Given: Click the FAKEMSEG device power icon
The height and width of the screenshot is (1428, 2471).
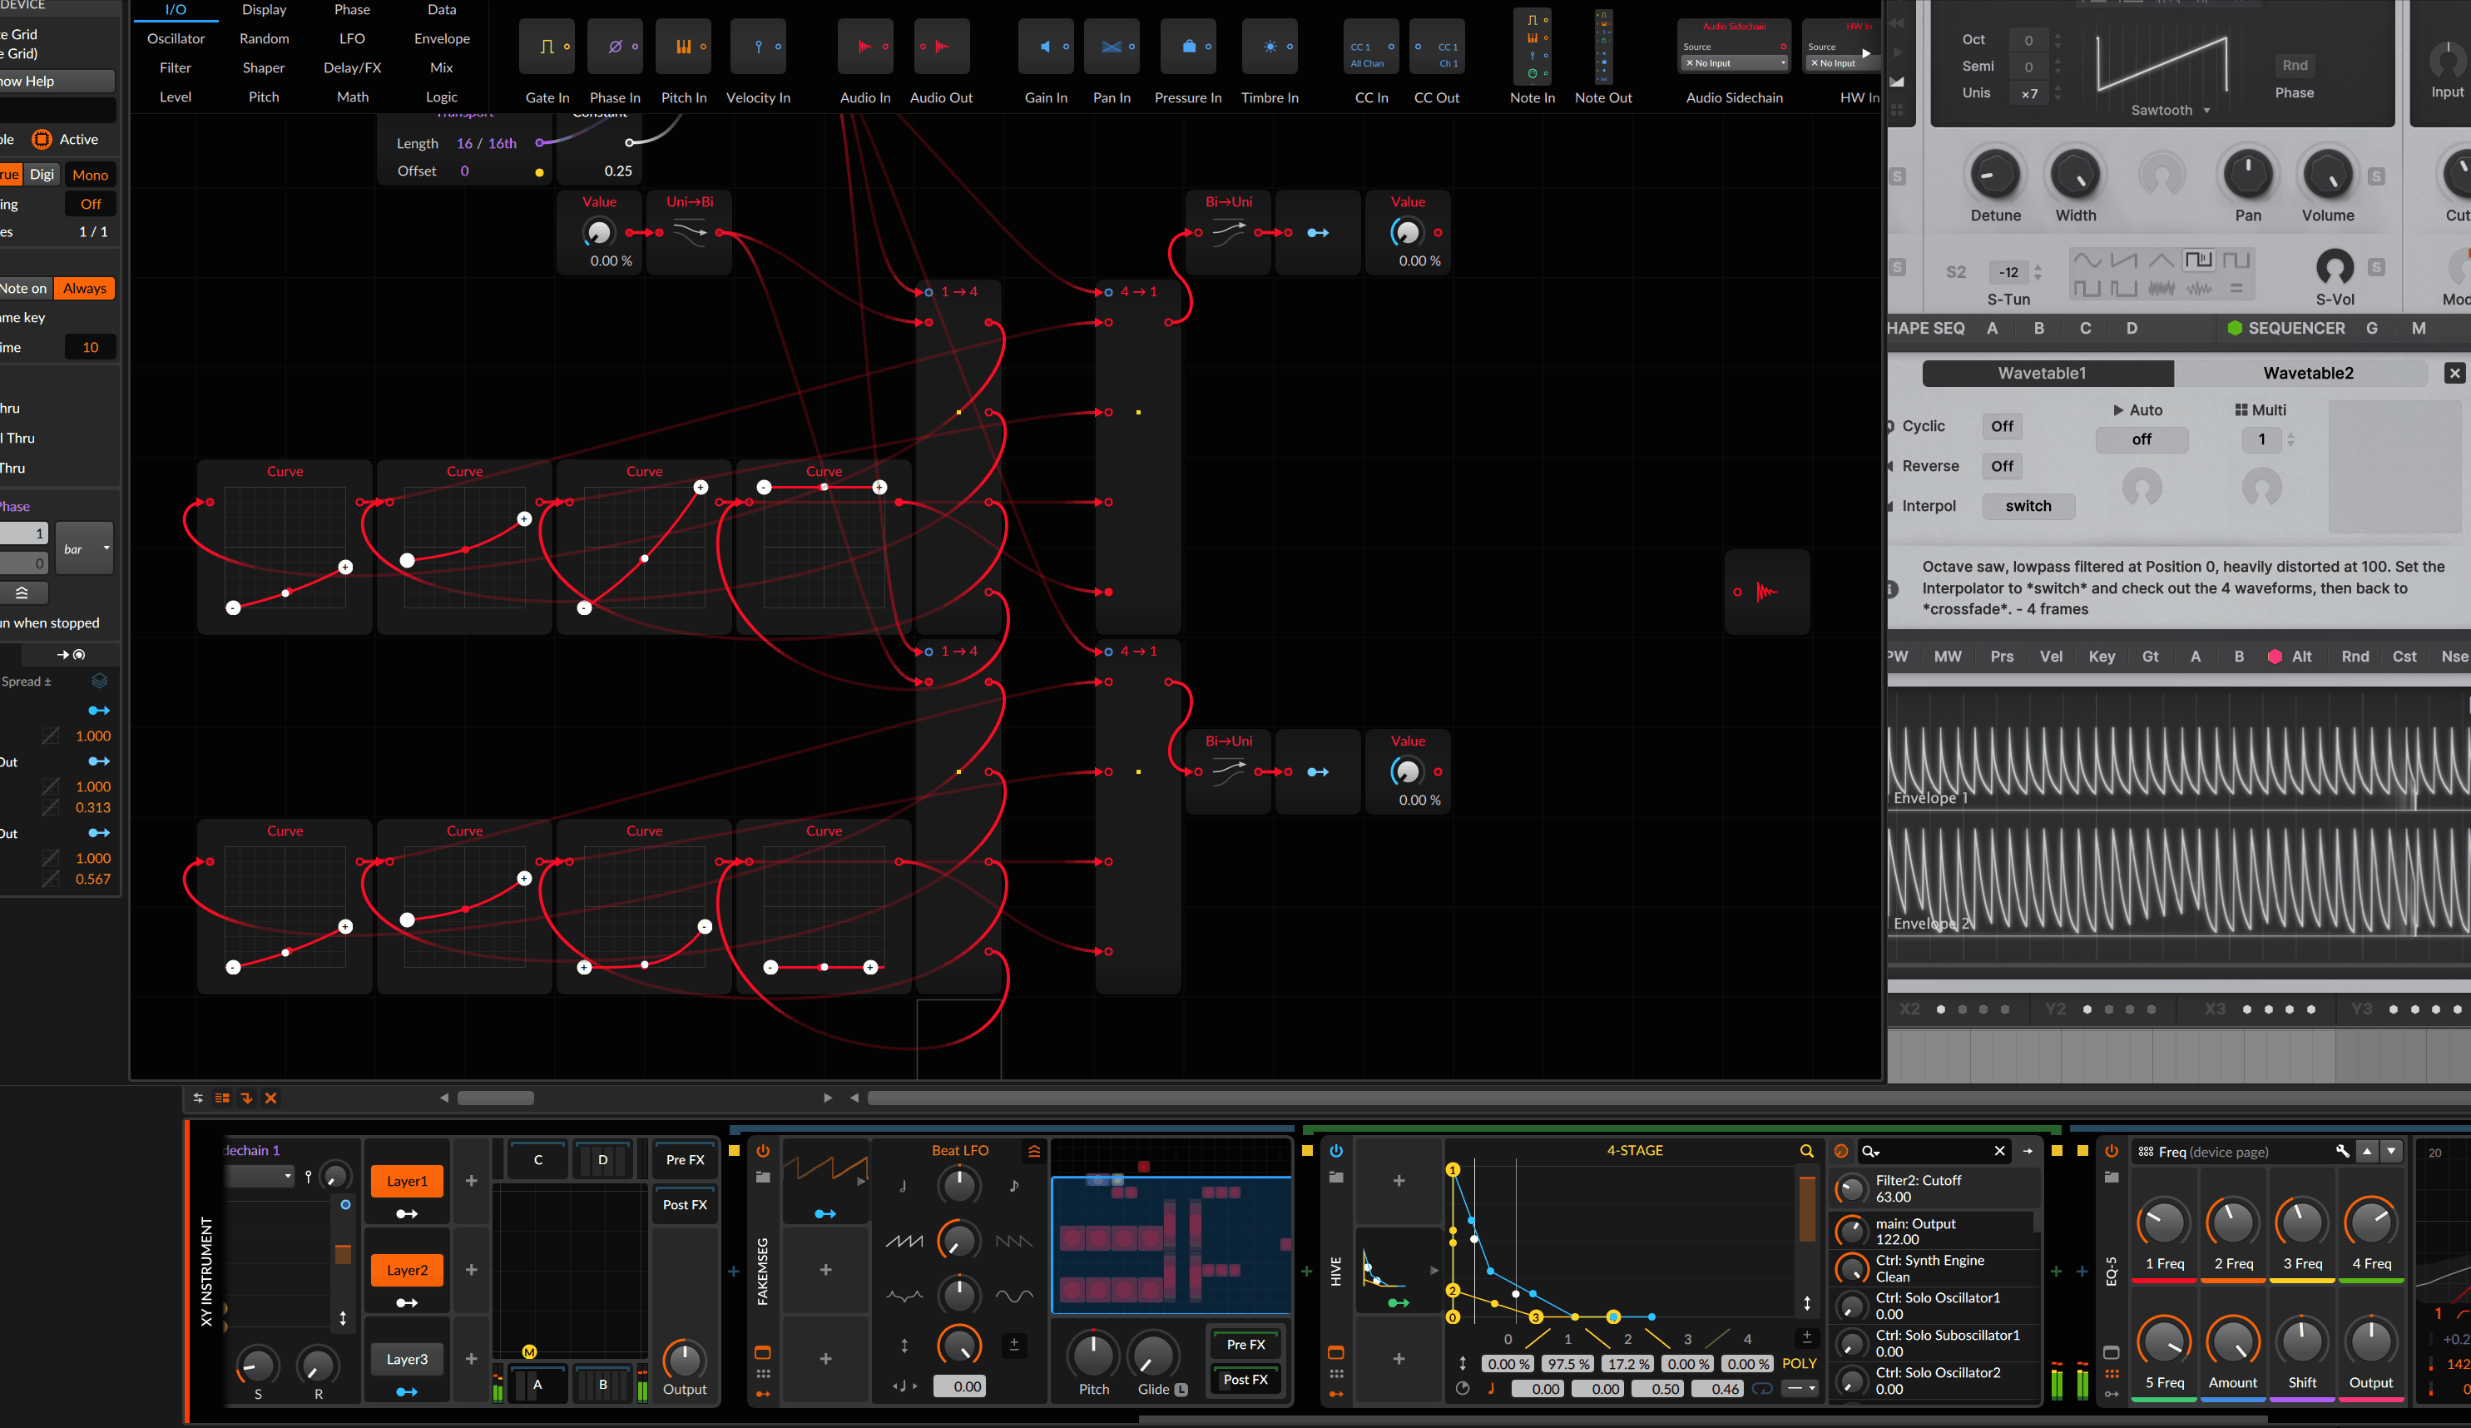Looking at the screenshot, I should coord(763,1150).
